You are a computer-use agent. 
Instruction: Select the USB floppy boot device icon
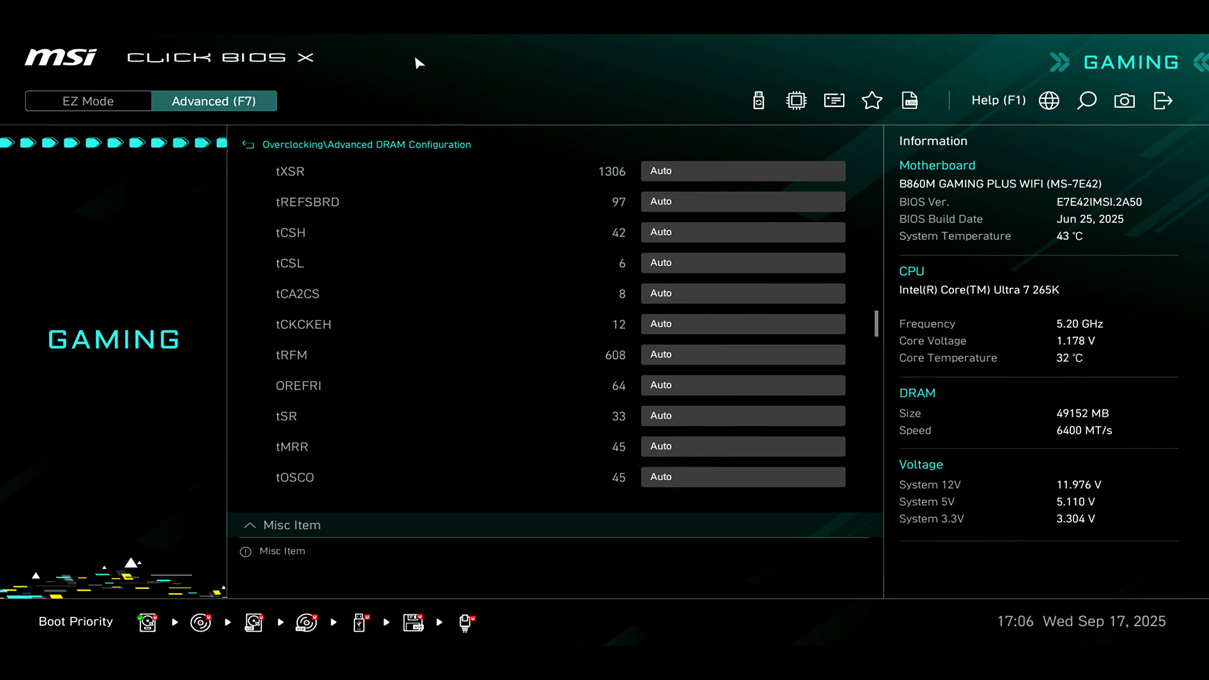point(413,622)
